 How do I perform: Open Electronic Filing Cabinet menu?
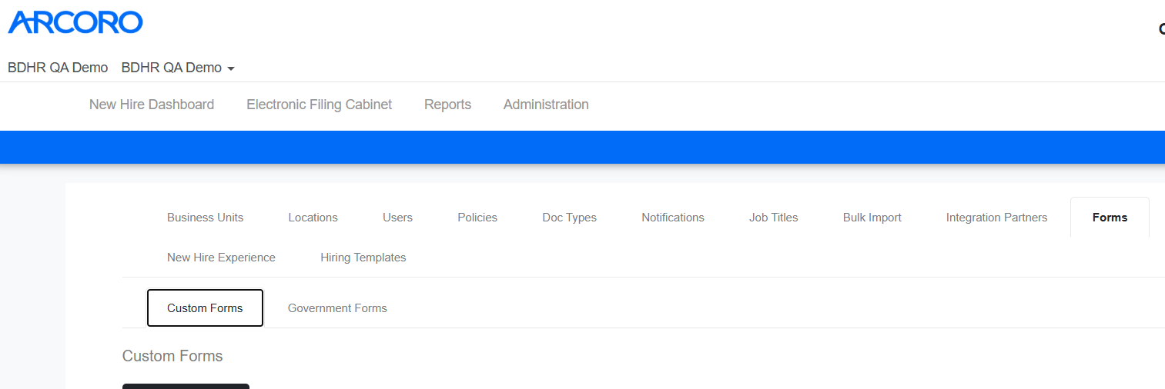(x=319, y=105)
